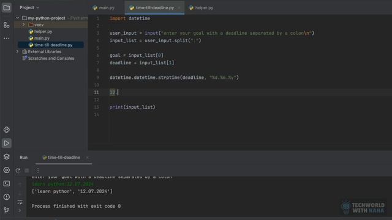The width and height of the screenshot is (392, 220).
Task: Select the venv folder row
Action: [51, 24]
